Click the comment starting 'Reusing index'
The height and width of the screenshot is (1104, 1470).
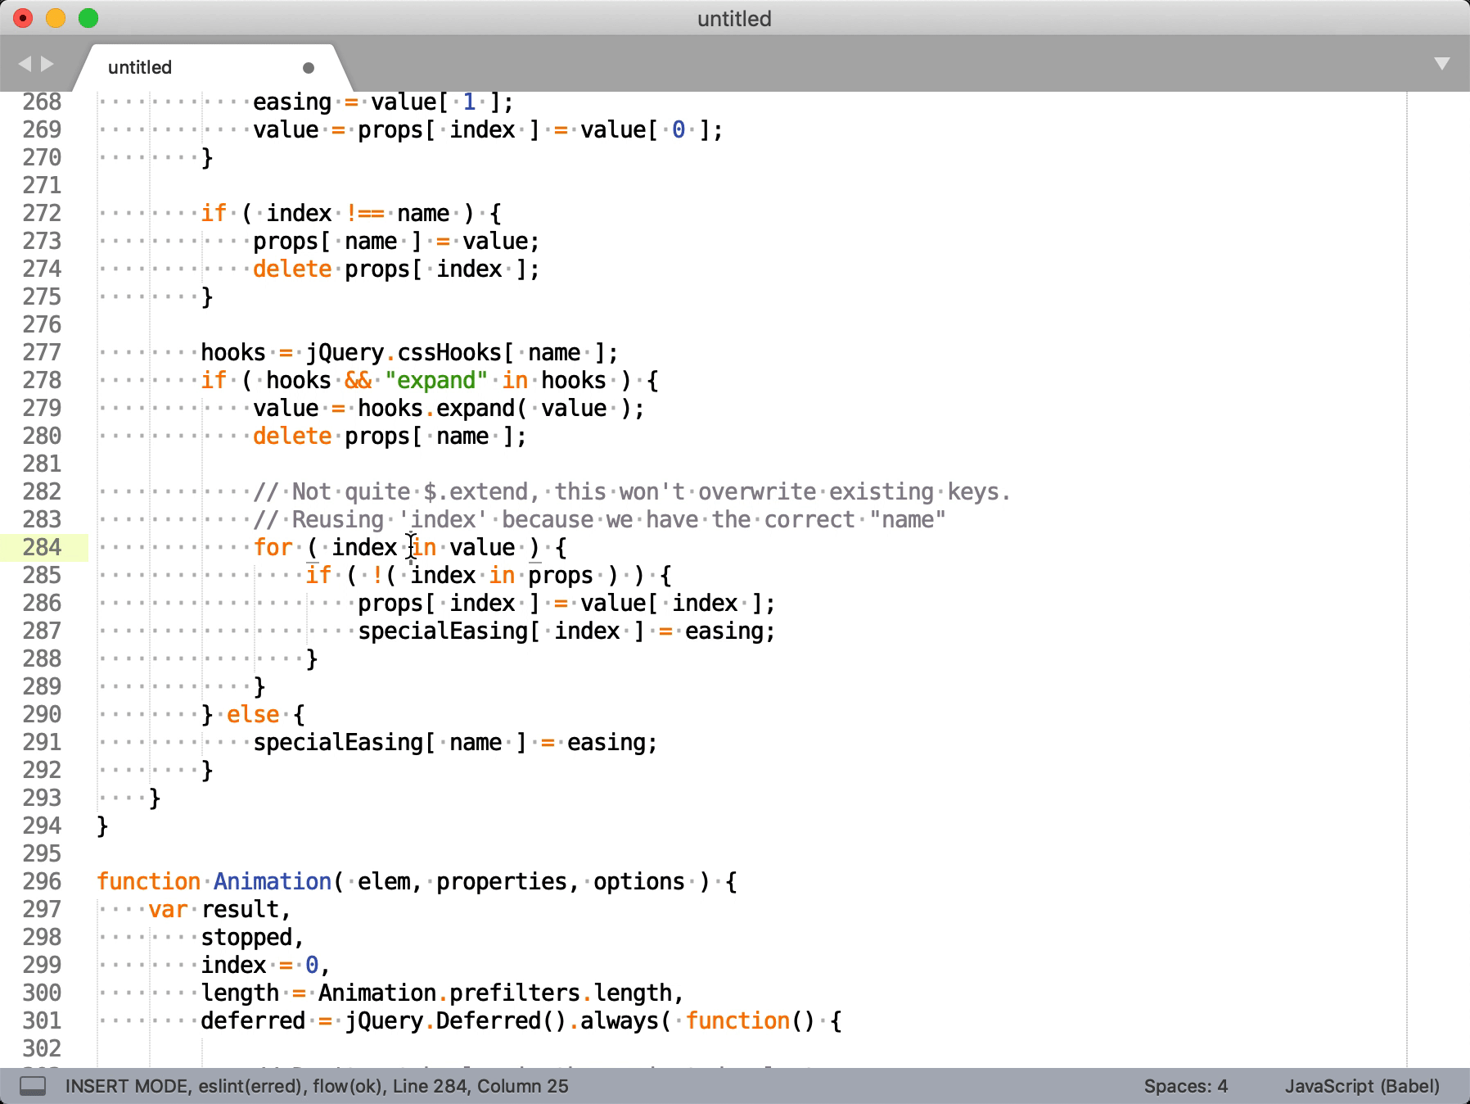600,519
